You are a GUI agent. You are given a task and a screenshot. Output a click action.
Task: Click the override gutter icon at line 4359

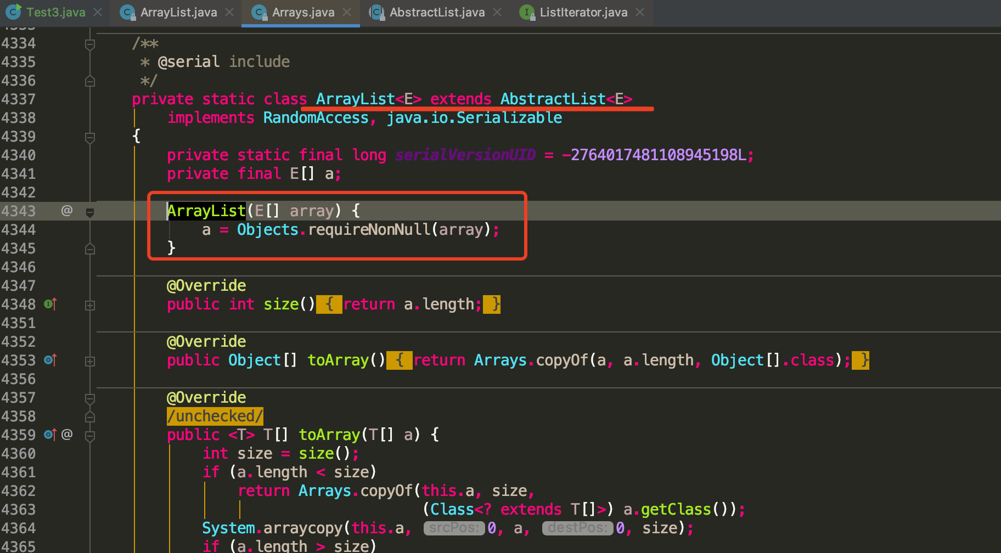point(50,435)
